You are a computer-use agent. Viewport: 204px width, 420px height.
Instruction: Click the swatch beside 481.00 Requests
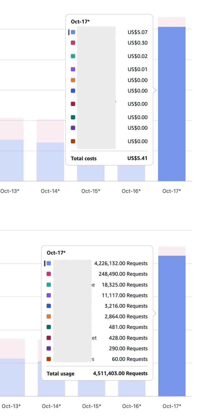(49, 327)
